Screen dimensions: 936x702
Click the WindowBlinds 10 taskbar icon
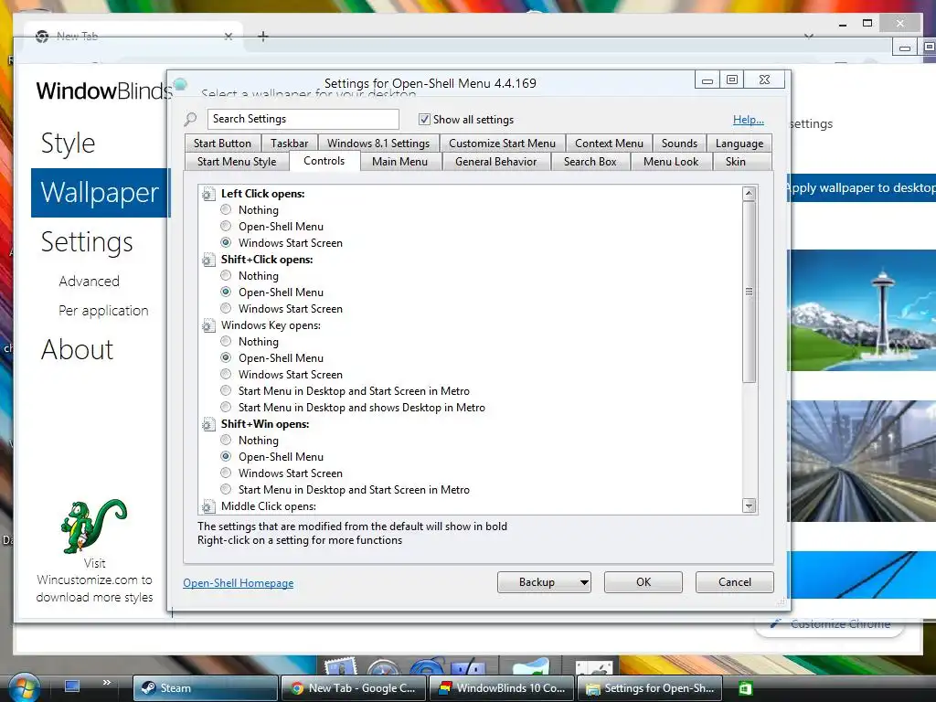click(x=445, y=688)
